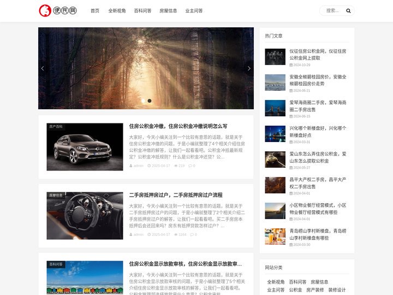The height and width of the screenshot is (295, 393).
Task: Select 业主问答 under 网站分类
Action: tap(276, 290)
